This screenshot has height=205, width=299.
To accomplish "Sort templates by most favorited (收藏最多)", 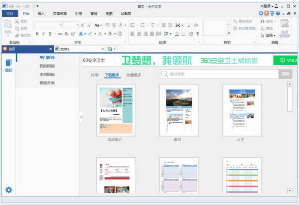I will [134, 75].
